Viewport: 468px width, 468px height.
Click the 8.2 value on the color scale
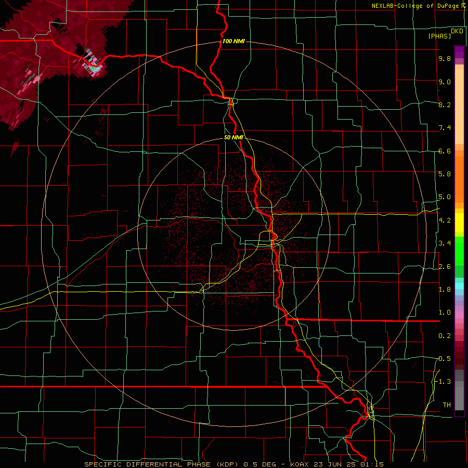click(x=445, y=105)
